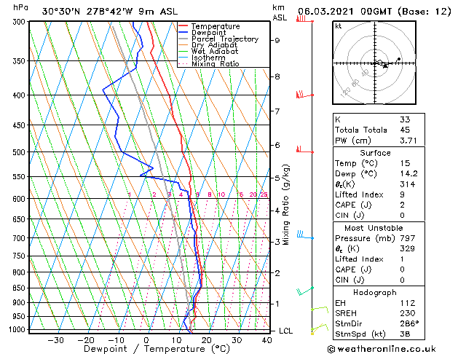Click the green 850 hPa wind barb

coord(305,291)
